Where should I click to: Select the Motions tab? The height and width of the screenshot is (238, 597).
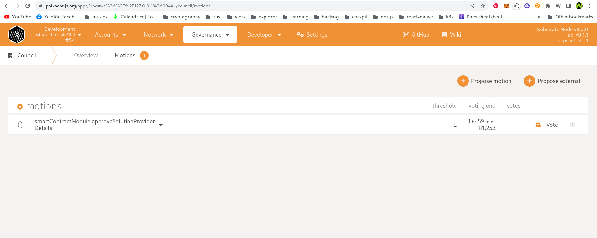[125, 55]
